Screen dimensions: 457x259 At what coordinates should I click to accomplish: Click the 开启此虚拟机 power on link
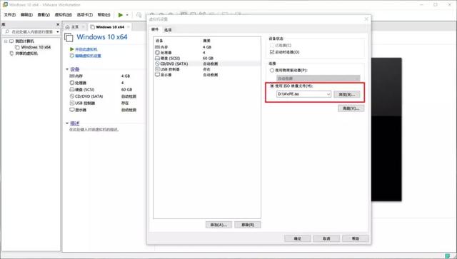(x=86, y=49)
